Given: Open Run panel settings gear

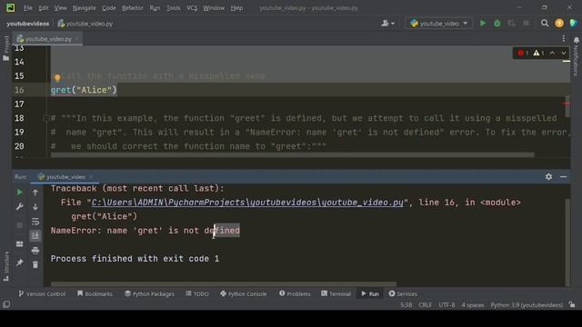Looking at the screenshot, I should pyautogui.click(x=548, y=177).
